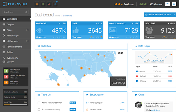Screen dimensions: 179x112
Task: Click the 3257 total in Market row
Action: click(170, 71)
